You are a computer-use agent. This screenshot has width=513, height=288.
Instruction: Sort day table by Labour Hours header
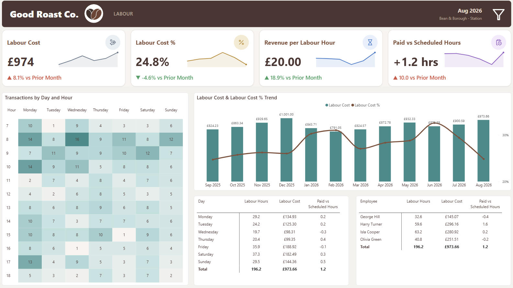(x=256, y=201)
